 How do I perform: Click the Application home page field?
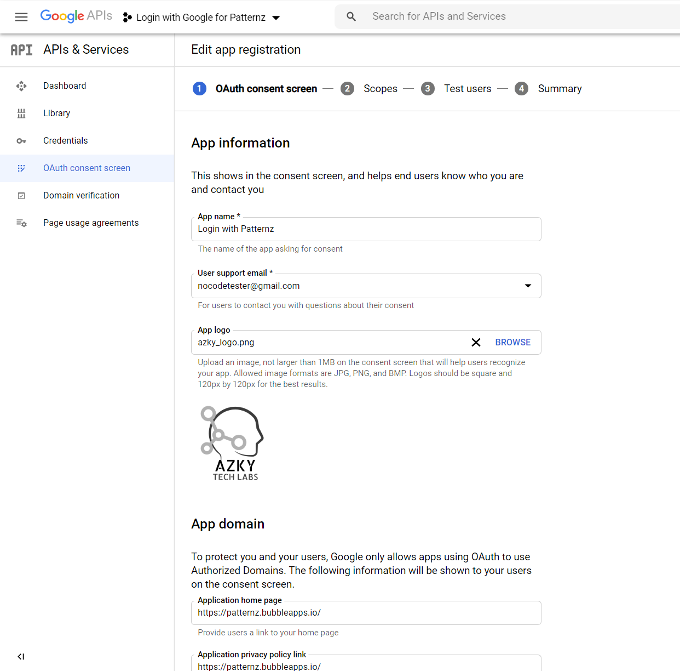click(x=366, y=613)
